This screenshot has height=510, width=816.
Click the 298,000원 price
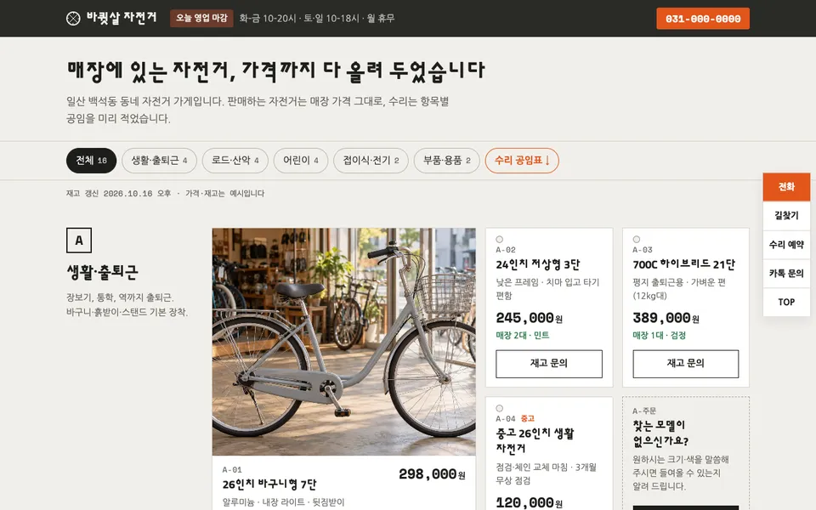click(432, 474)
